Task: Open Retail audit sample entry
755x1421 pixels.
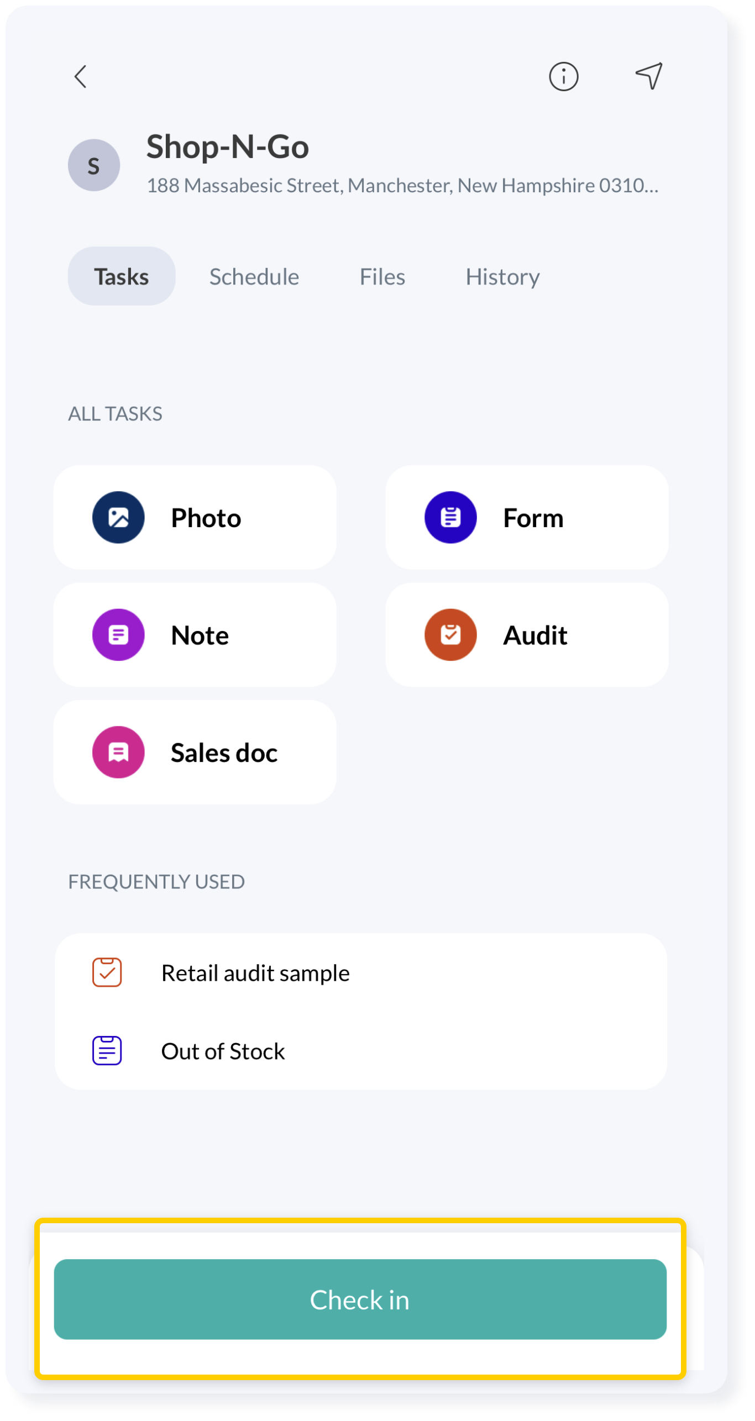Action: pos(361,973)
